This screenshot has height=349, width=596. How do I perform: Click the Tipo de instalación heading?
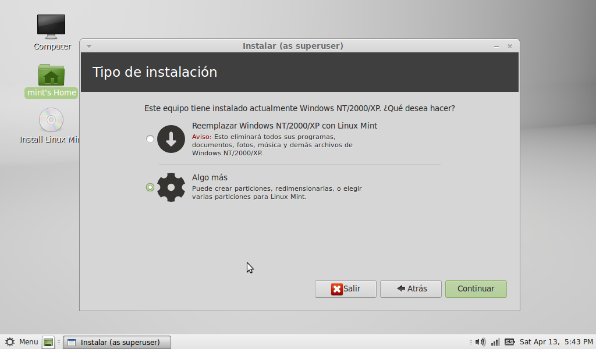pyautogui.click(x=155, y=72)
